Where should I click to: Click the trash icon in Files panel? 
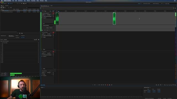coord(11,8)
